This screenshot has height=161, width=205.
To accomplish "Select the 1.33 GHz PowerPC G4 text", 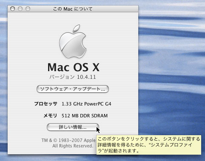I will pos(86,104).
